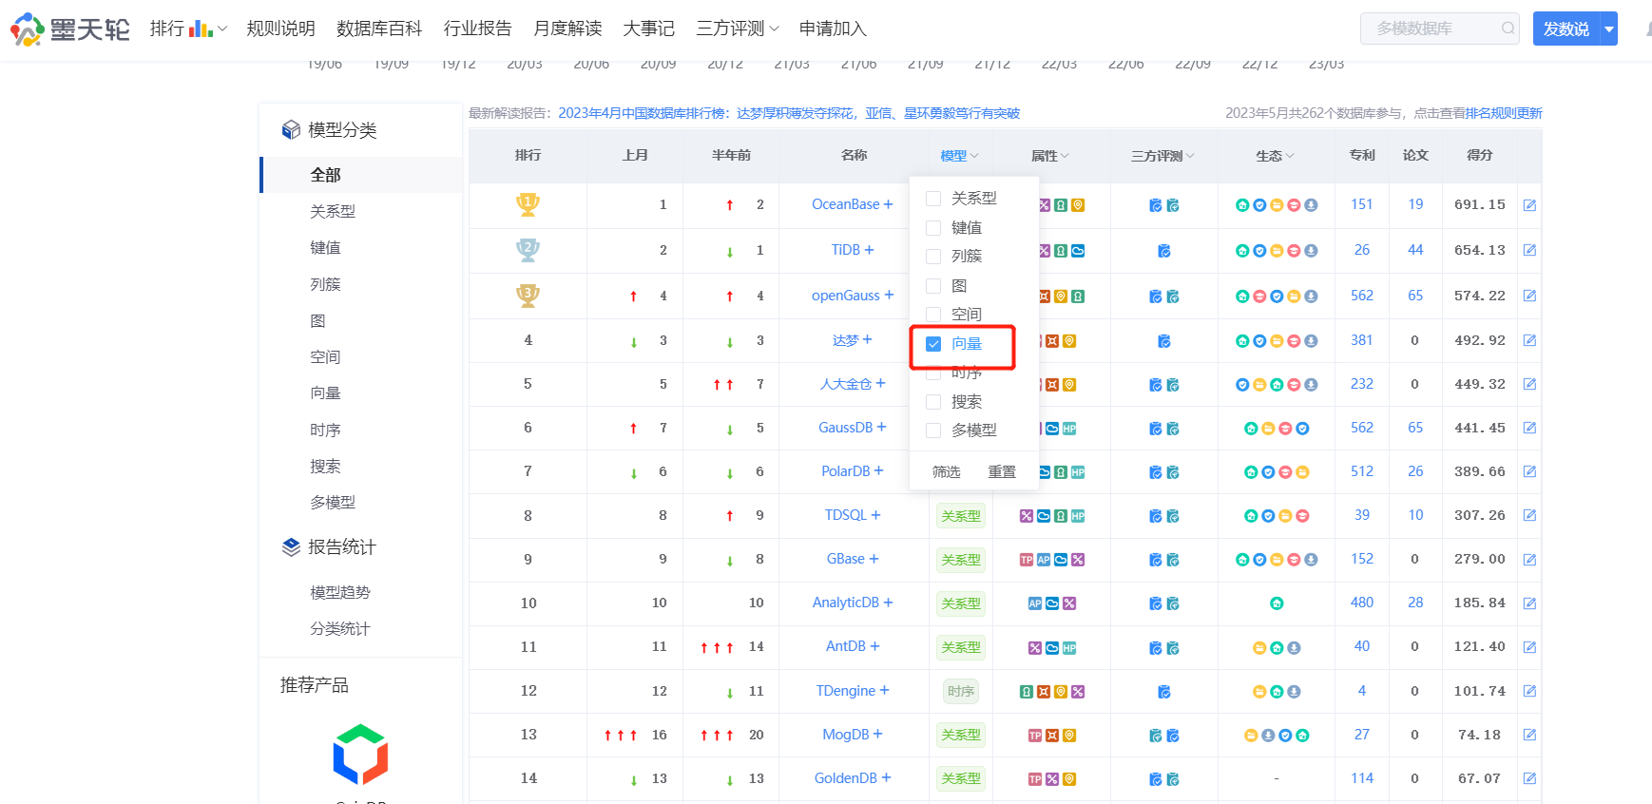Check the 搜索 filter checkbox
Image resolution: width=1652 pixels, height=804 pixels.
pos(933,402)
